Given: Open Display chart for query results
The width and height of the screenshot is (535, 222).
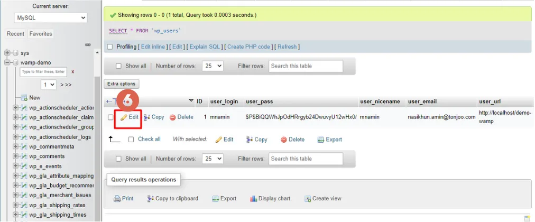Looking at the screenshot, I should point(270,198).
